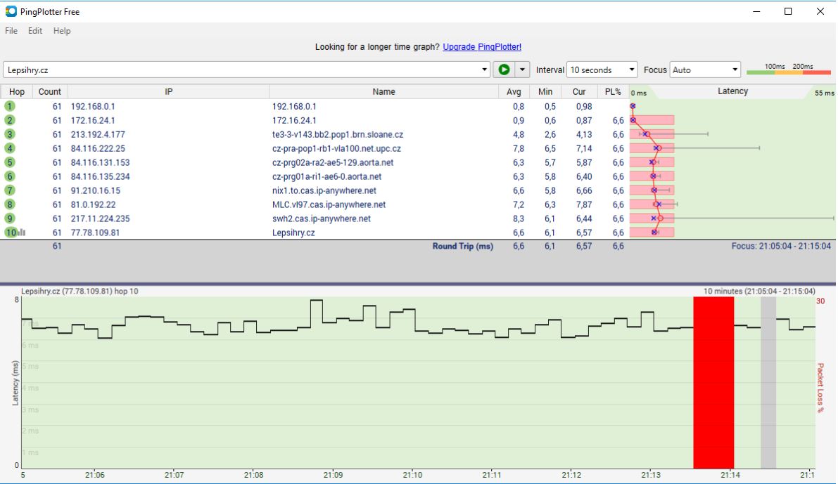The height and width of the screenshot is (484, 838).
Task: Select IP address 84.116.135.234
Action: pyautogui.click(x=101, y=176)
